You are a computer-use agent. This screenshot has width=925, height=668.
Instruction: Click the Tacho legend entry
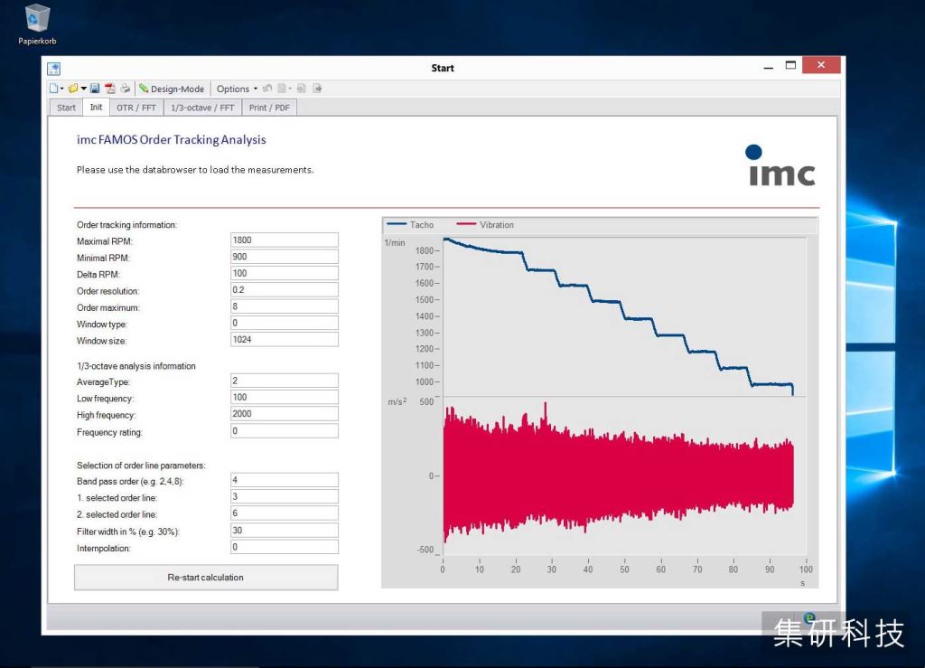coord(410,225)
